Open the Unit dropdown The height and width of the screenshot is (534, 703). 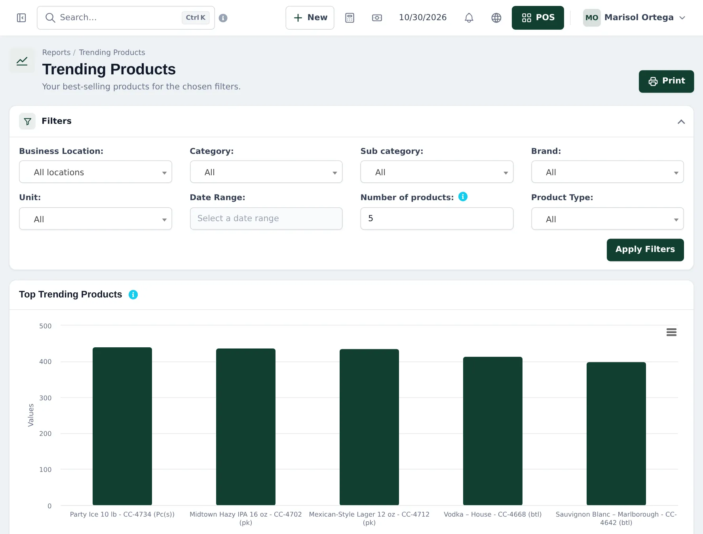[x=95, y=219]
